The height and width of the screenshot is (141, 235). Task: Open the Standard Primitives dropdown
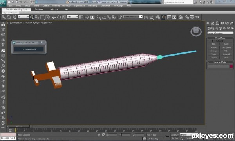point(220,33)
